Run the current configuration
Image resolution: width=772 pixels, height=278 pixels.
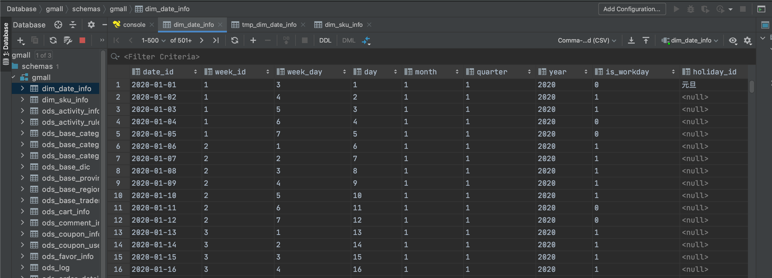(676, 9)
